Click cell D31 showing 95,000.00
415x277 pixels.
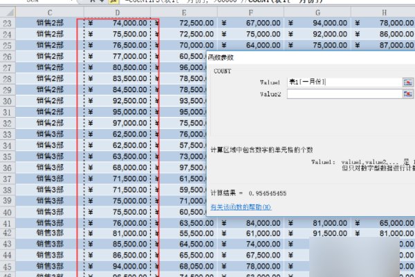click(118, 112)
